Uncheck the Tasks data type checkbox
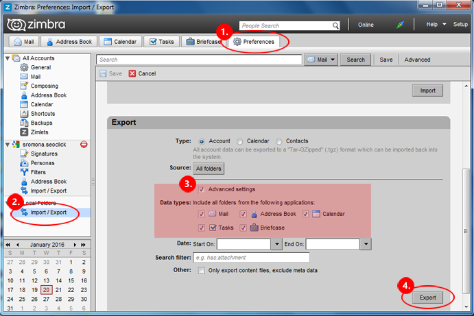This screenshot has width=474, height=316. (201, 228)
